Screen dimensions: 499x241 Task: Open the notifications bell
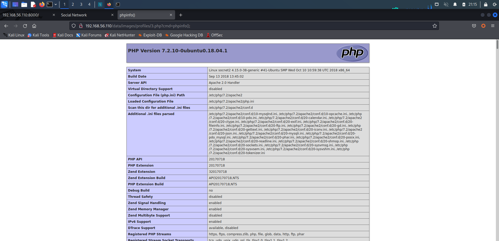(x=455, y=4)
